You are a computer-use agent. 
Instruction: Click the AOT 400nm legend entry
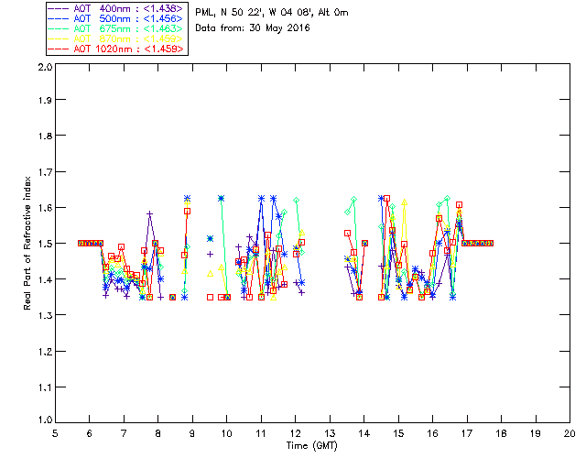[116, 8]
